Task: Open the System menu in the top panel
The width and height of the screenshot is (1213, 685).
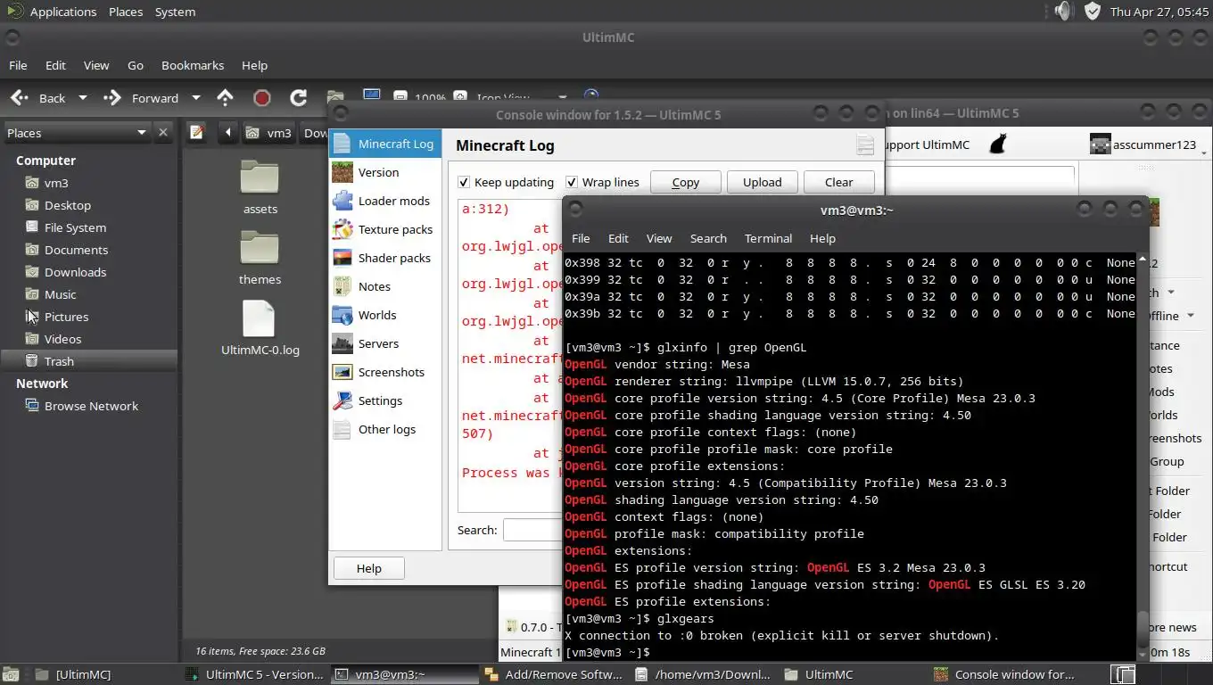Action: 175,12
